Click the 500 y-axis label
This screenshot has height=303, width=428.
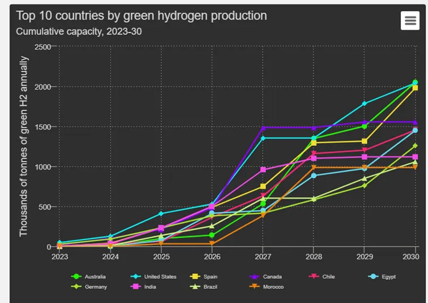(x=45, y=207)
